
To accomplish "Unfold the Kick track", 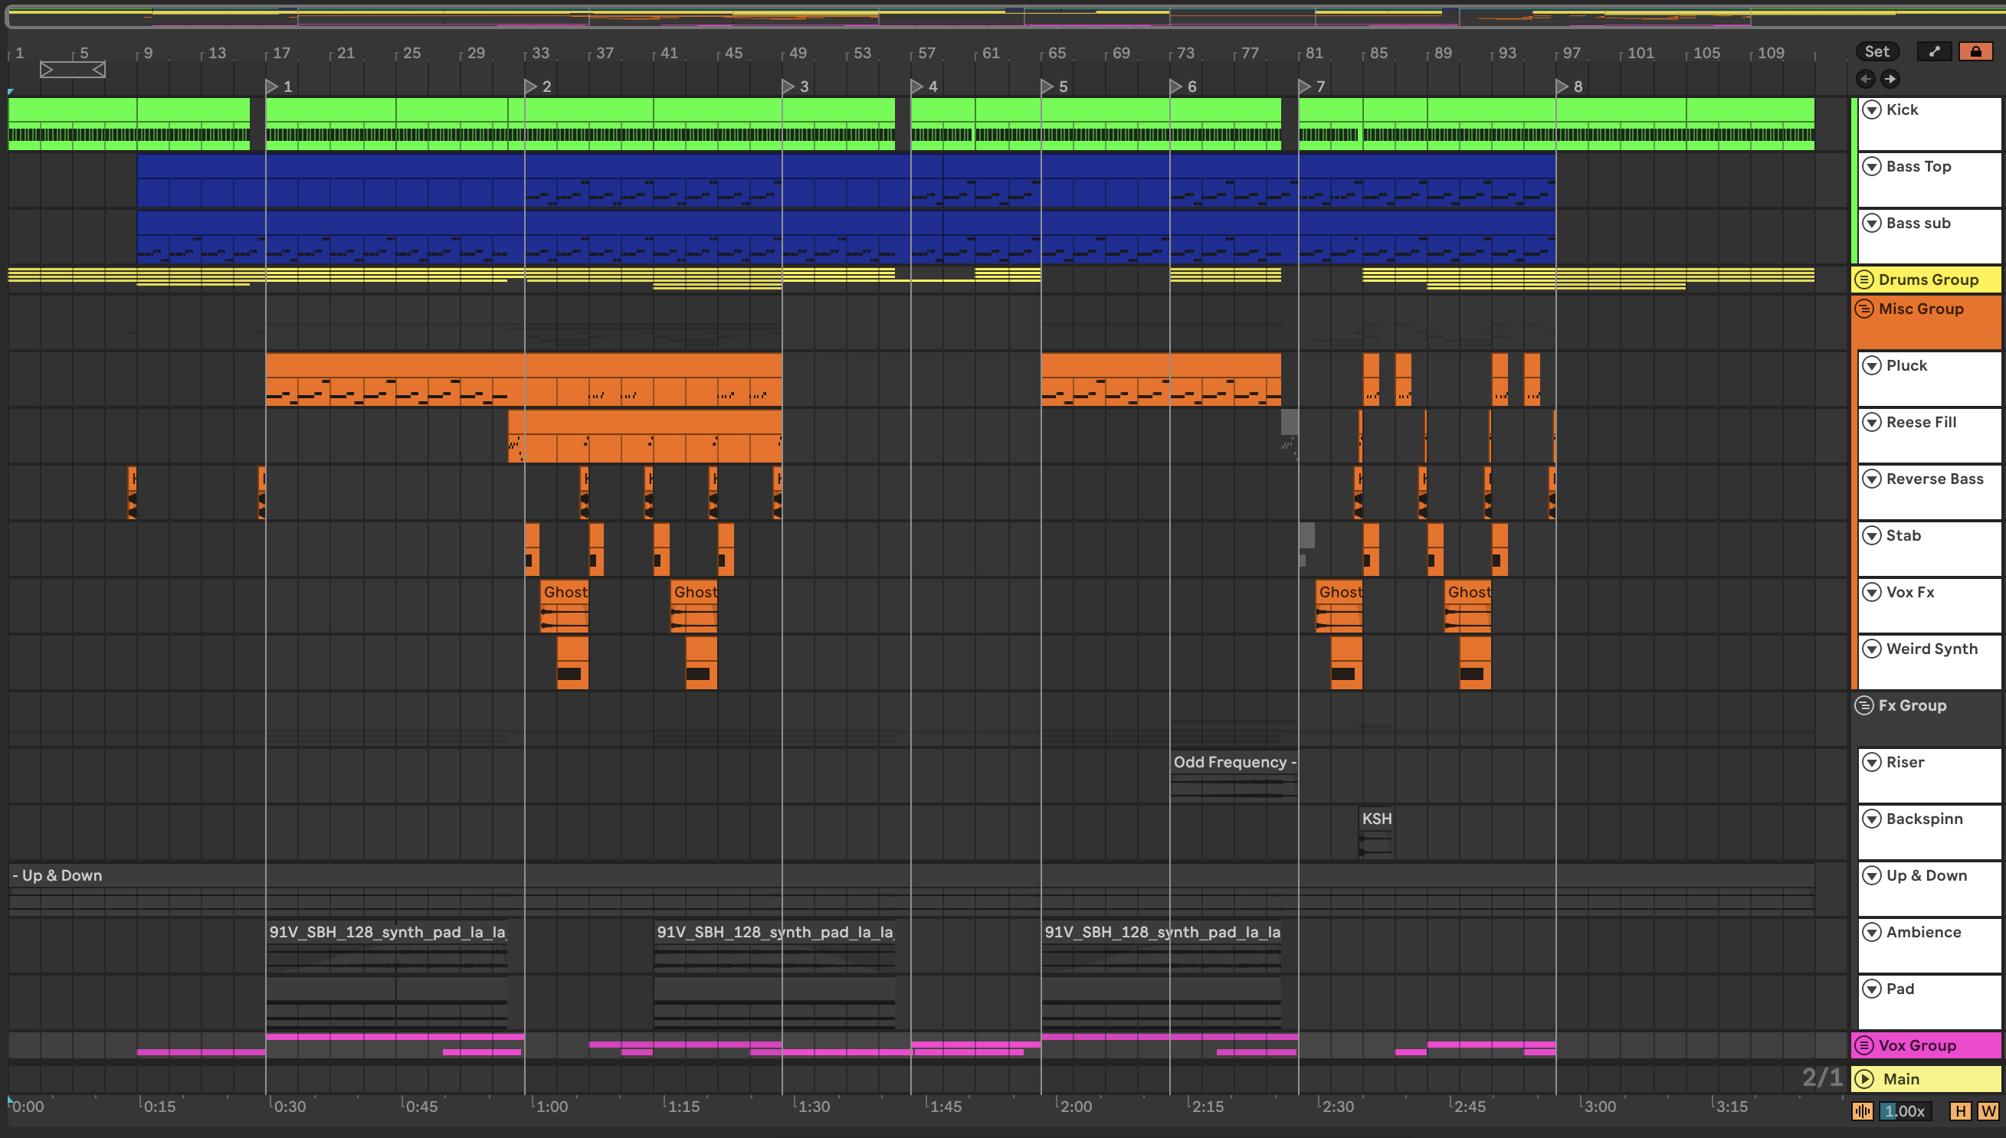I will point(1872,110).
